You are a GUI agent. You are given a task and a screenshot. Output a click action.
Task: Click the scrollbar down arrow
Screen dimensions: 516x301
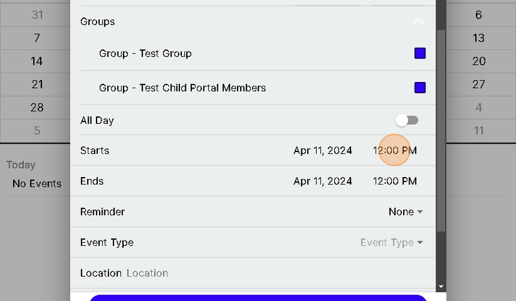pos(441,287)
